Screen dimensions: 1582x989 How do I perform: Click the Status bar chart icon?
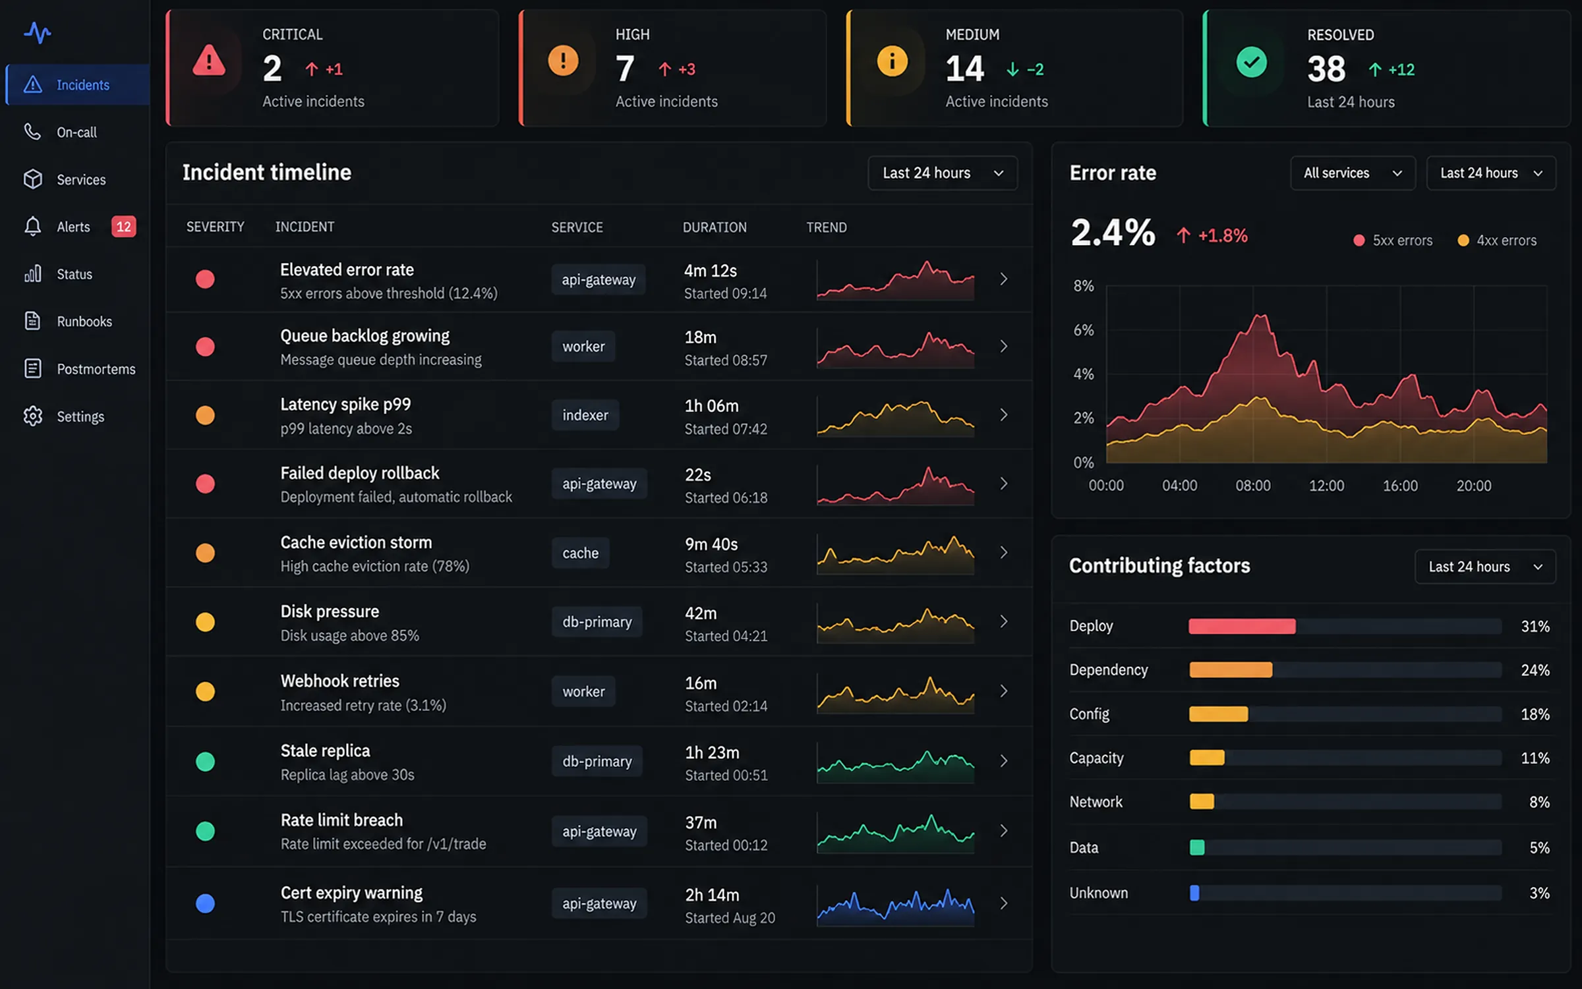click(32, 273)
